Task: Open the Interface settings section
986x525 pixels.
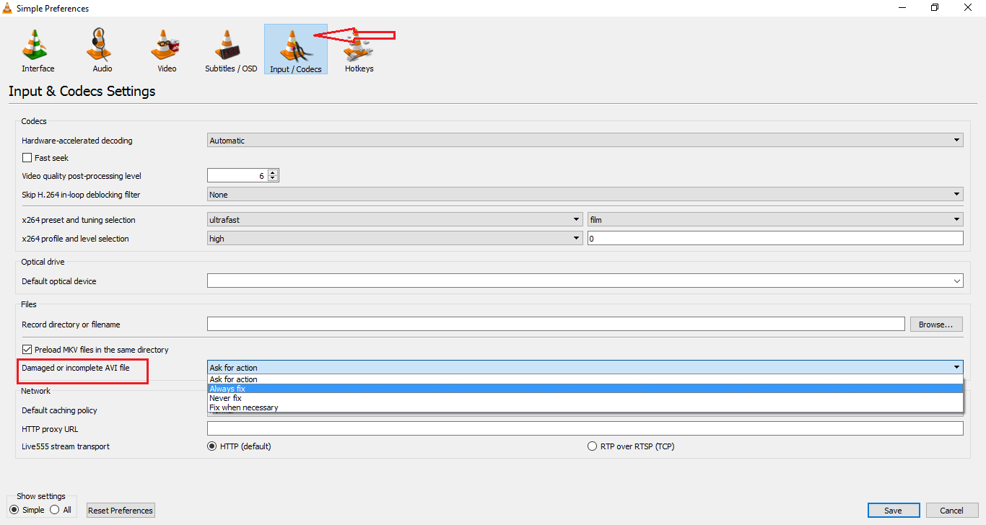Action: tap(37, 48)
